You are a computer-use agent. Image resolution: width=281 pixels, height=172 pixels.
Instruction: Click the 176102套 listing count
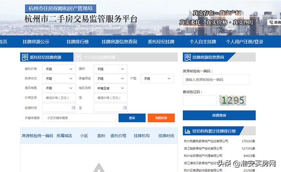pyautogui.click(x=248, y=141)
